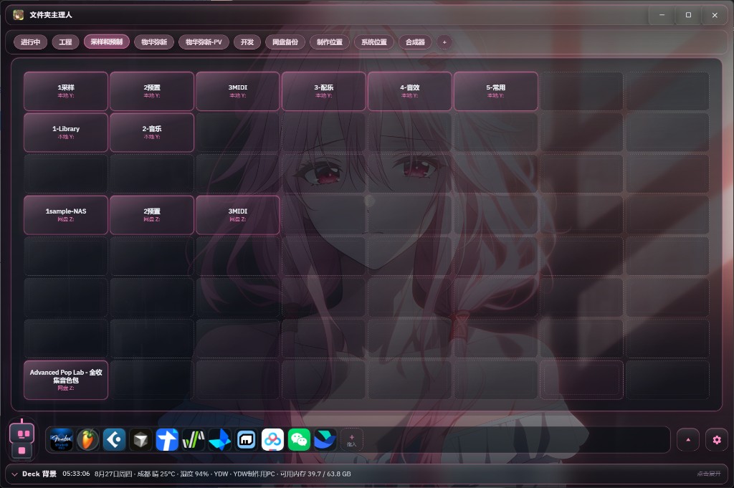
Task: Open FL Studio via orange fruit icon
Action: click(x=87, y=440)
